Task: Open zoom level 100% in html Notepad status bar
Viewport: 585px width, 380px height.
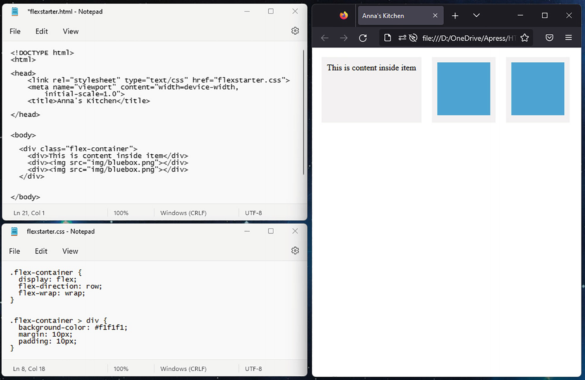Action: tap(121, 213)
